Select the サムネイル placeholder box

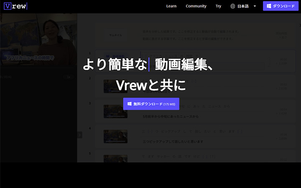[115, 36]
